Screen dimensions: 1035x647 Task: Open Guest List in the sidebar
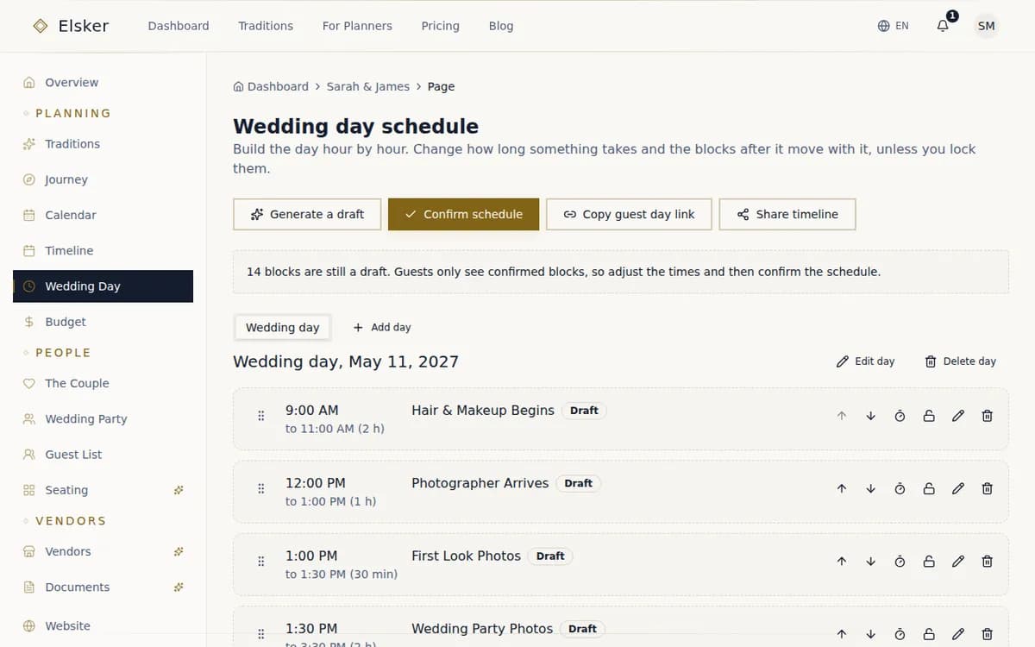[103, 454]
